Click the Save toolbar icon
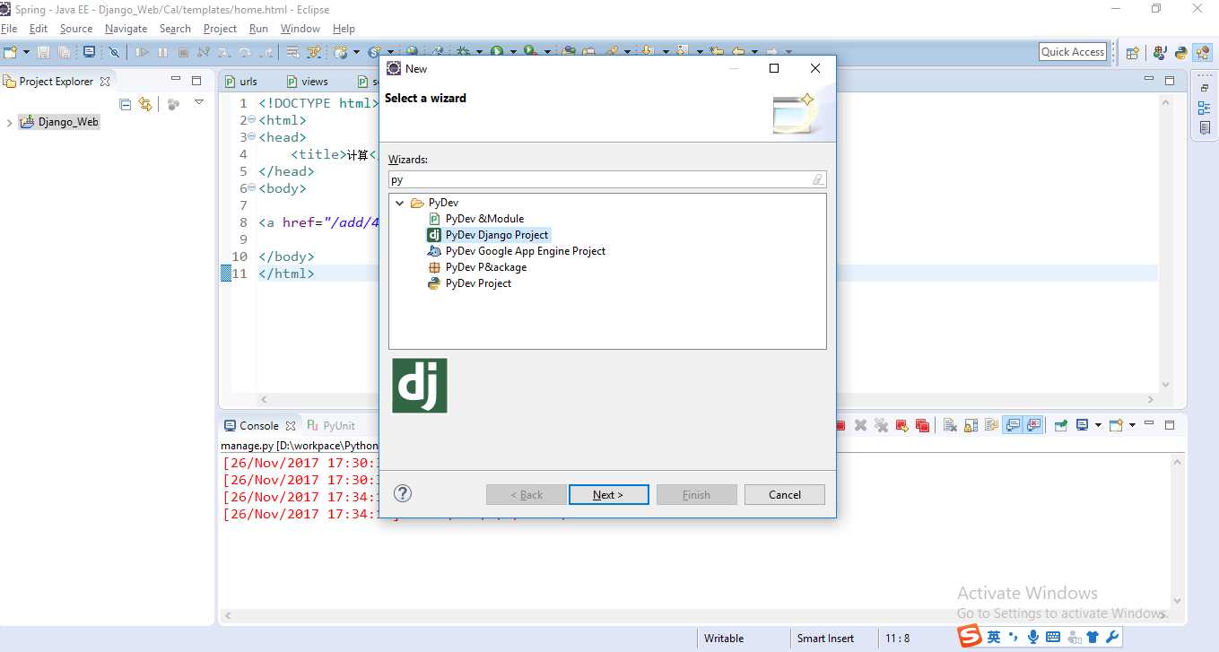The height and width of the screenshot is (652, 1219). click(x=43, y=52)
